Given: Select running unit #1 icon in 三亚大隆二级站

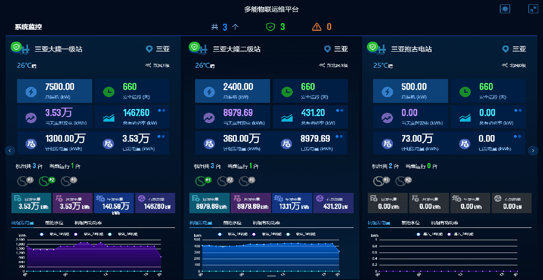Looking at the screenshot, I should 203,181.
